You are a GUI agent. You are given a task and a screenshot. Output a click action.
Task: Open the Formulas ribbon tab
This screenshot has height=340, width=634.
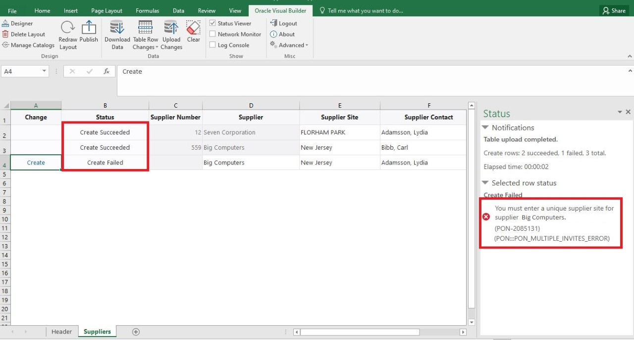(x=148, y=10)
